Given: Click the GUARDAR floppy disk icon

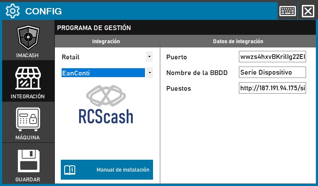Looking at the screenshot, I should [28, 161].
